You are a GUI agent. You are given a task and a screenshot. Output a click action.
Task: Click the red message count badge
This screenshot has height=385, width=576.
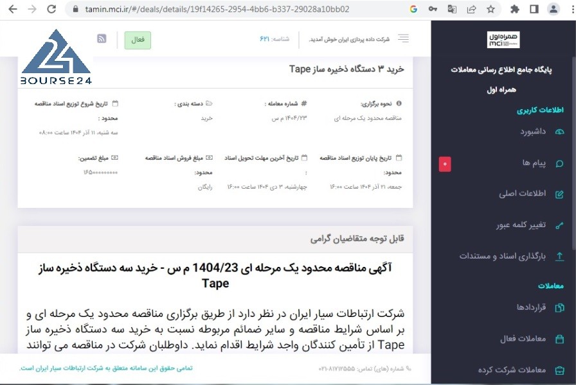(x=445, y=164)
